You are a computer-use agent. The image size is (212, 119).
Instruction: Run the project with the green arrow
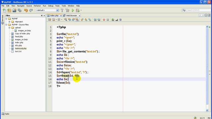point(73,10)
